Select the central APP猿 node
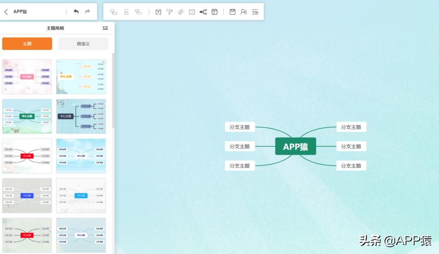Image resolution: width=439 pixels, height=254 pixels. click(x=296, y=146)
